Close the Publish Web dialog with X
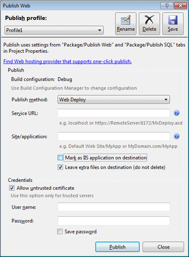Viewport: 189px width, 257px height. pyautogui.click(x=180, y=6)
